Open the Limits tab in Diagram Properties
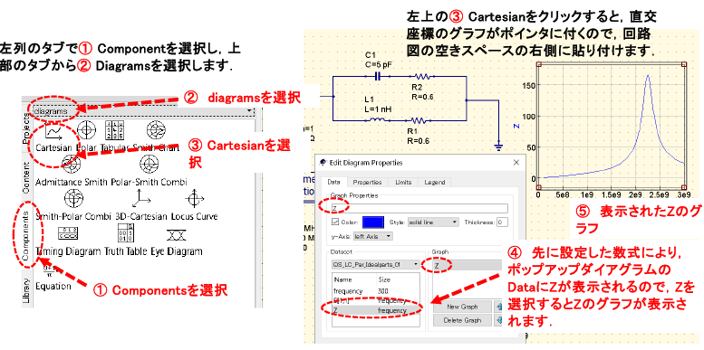Screen dimensions: 704x350 click(402, 183)
